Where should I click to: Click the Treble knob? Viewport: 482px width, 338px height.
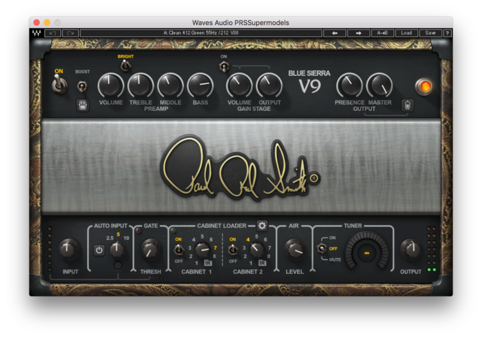pos(140,86)
